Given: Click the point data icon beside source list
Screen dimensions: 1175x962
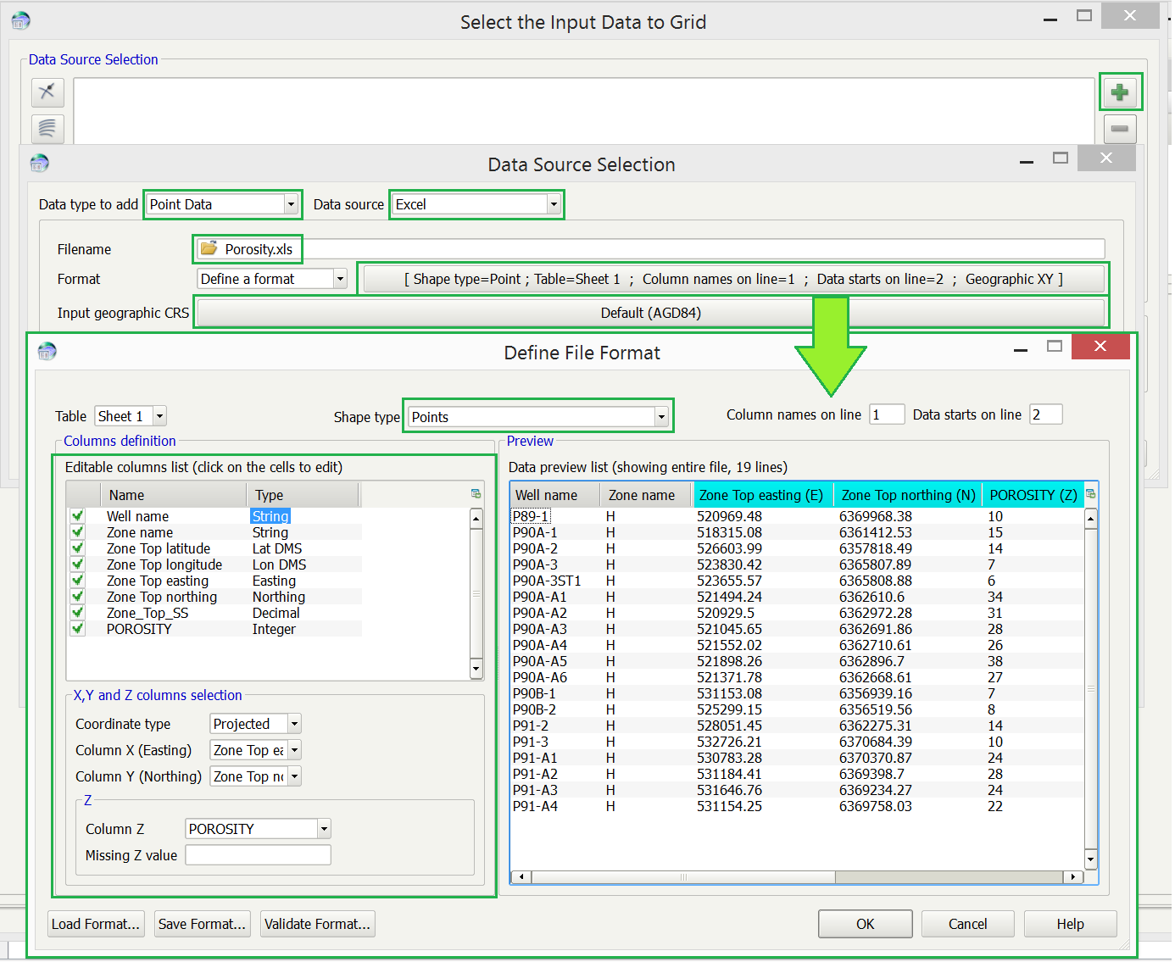Looking at the screenshot, I should pos(47,92).
